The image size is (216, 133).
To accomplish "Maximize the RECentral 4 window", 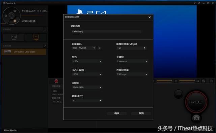I will click(x=208, y=3).
